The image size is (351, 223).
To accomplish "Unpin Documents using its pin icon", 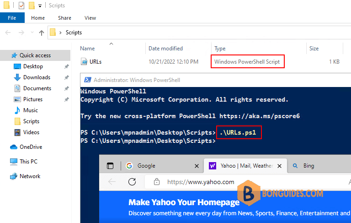I will [x=66, y=88].
